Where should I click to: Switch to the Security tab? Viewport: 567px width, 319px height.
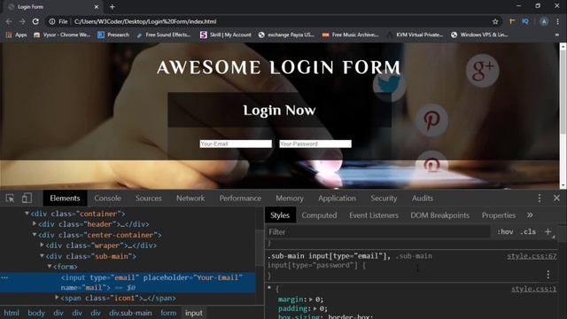(384, 198)
